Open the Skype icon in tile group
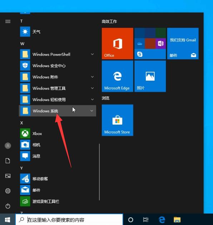The image size is (213, 225). [x=140, y=54]
